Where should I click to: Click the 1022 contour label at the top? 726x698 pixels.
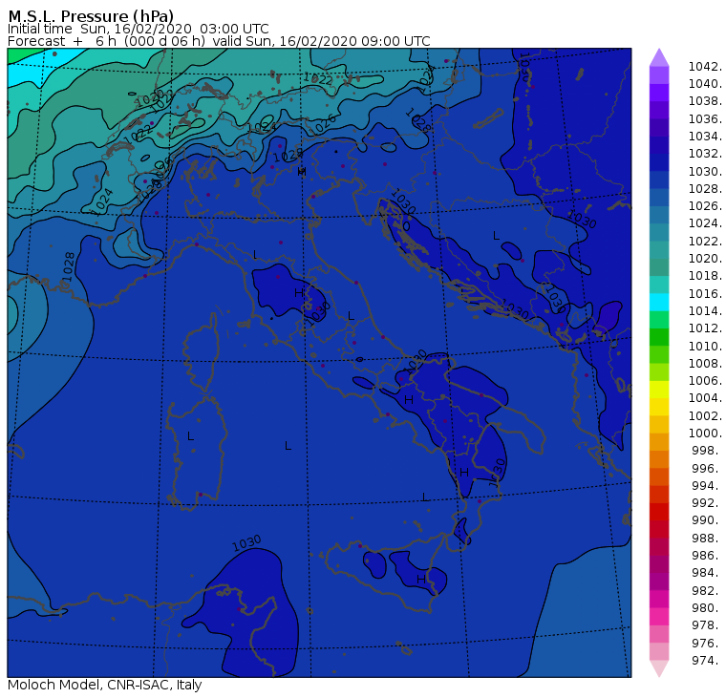point(318,78)
